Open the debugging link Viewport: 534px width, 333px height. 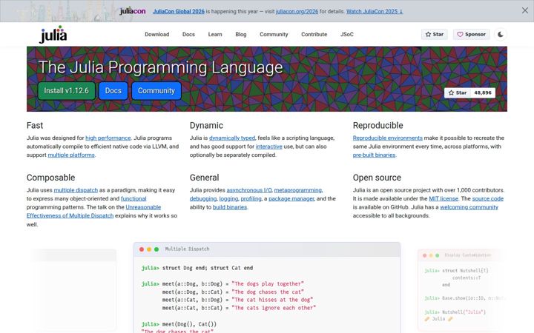pyautogui.click(x=203, y=198)
